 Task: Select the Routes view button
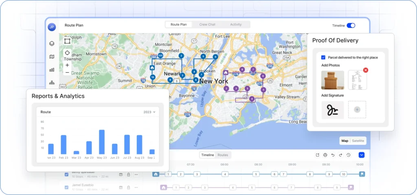click(223, 155)
